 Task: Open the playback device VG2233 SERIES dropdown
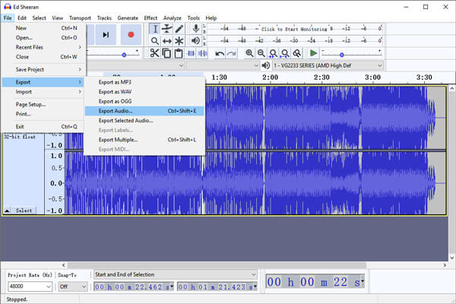click(328, 65)
